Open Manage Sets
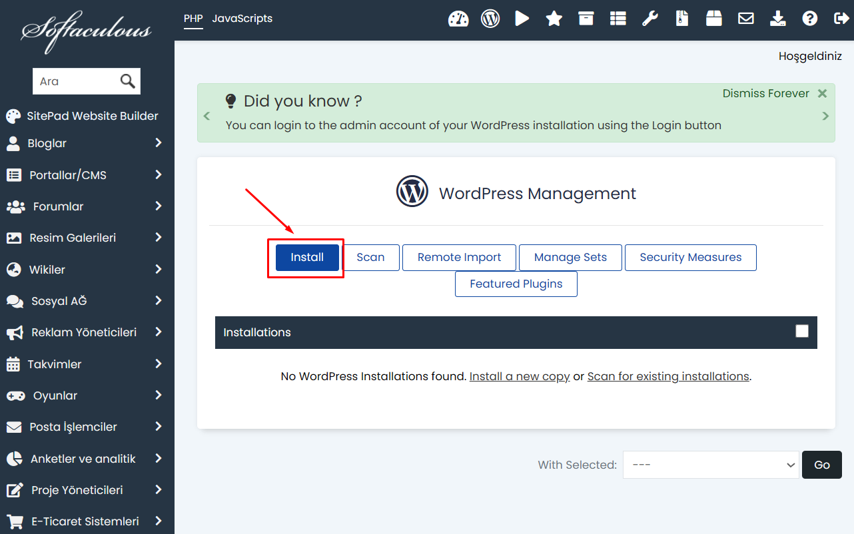The image size is (854, 534). click(x=570, y=258)
